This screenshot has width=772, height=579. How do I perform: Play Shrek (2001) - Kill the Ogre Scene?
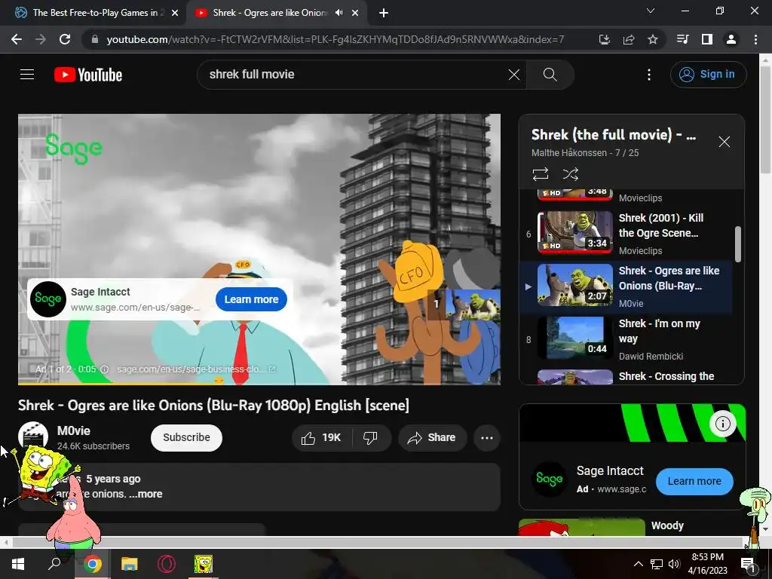click(626, 234)
